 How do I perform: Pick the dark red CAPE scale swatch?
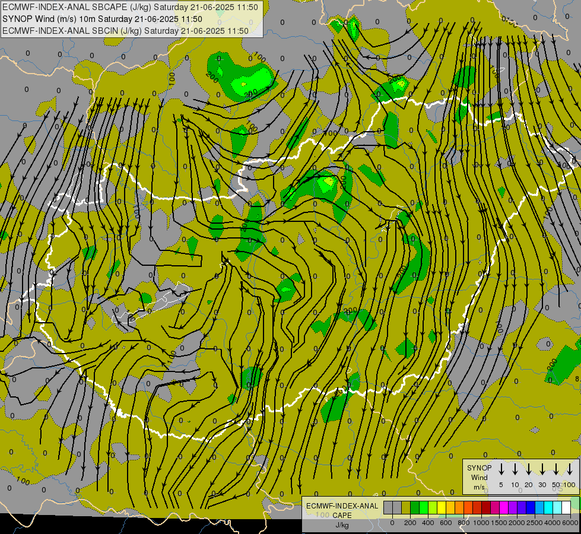coord(486,507)
